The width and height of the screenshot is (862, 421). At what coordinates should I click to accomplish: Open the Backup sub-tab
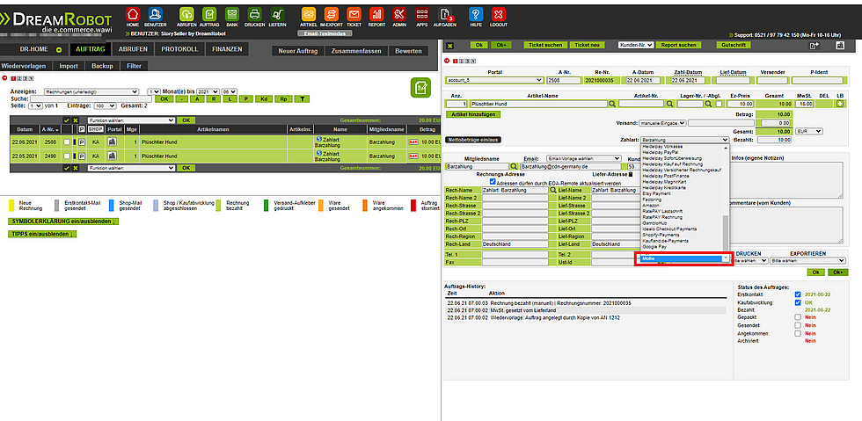tap(102, 65)
